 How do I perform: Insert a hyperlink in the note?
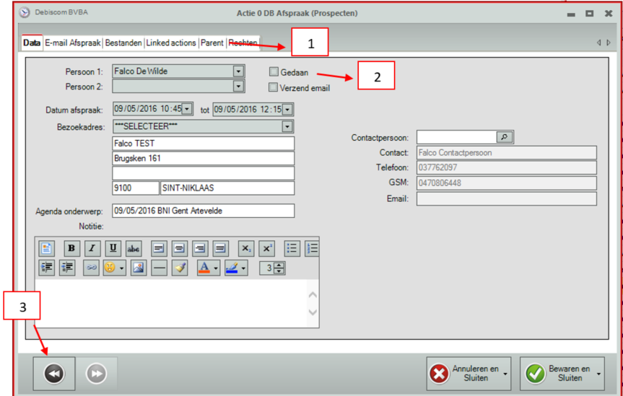[x=92, y=268]
